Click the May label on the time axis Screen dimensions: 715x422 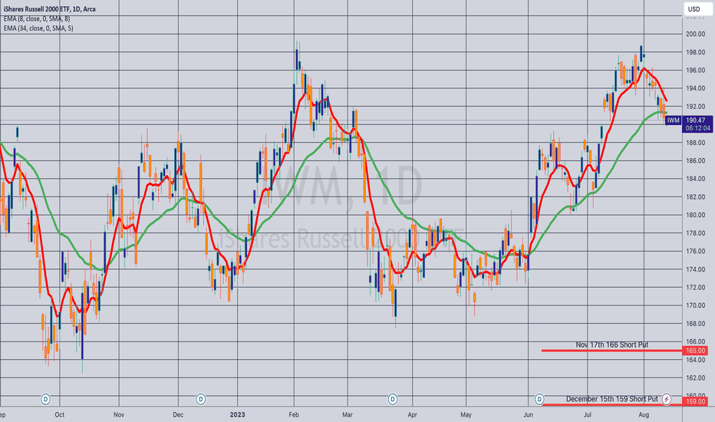point(466,414)
